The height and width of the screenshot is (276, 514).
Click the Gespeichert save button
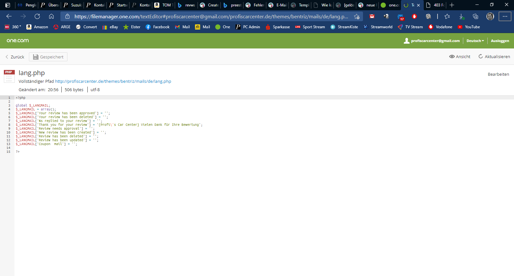pos(48,57)
